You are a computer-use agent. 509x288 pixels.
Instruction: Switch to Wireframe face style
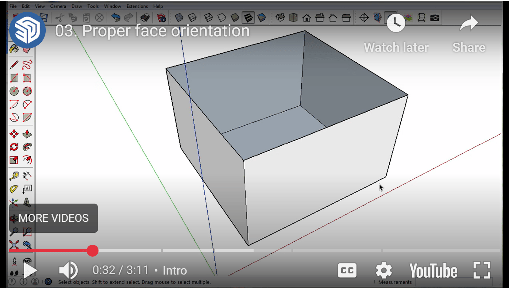[x=209, y=17]
